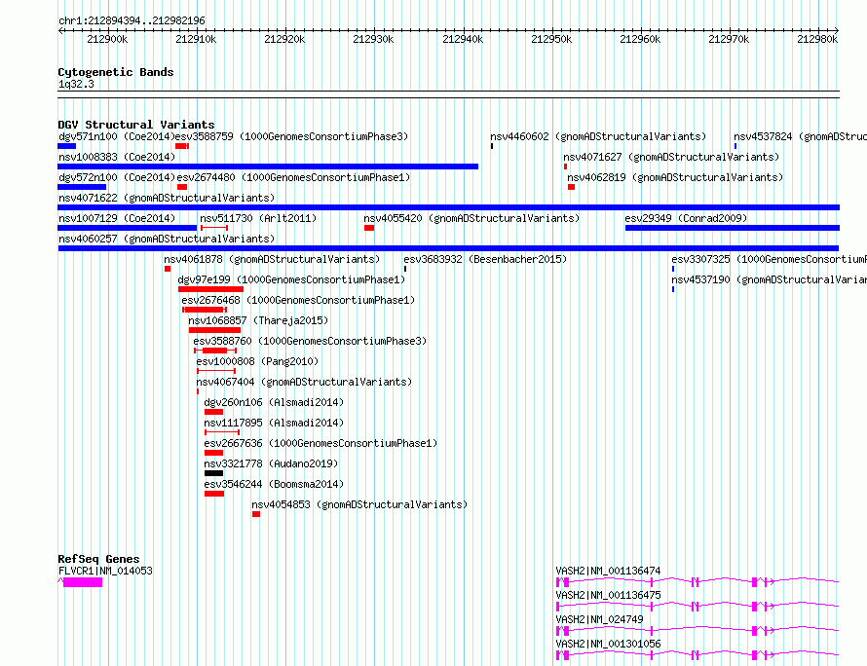The image size is (867, 666).
Task: Select nsv511730 (Arlt2011) variant
Action: tap(258, 218)
